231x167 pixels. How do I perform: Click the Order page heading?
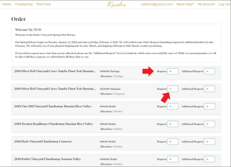[x=19, y=19]
